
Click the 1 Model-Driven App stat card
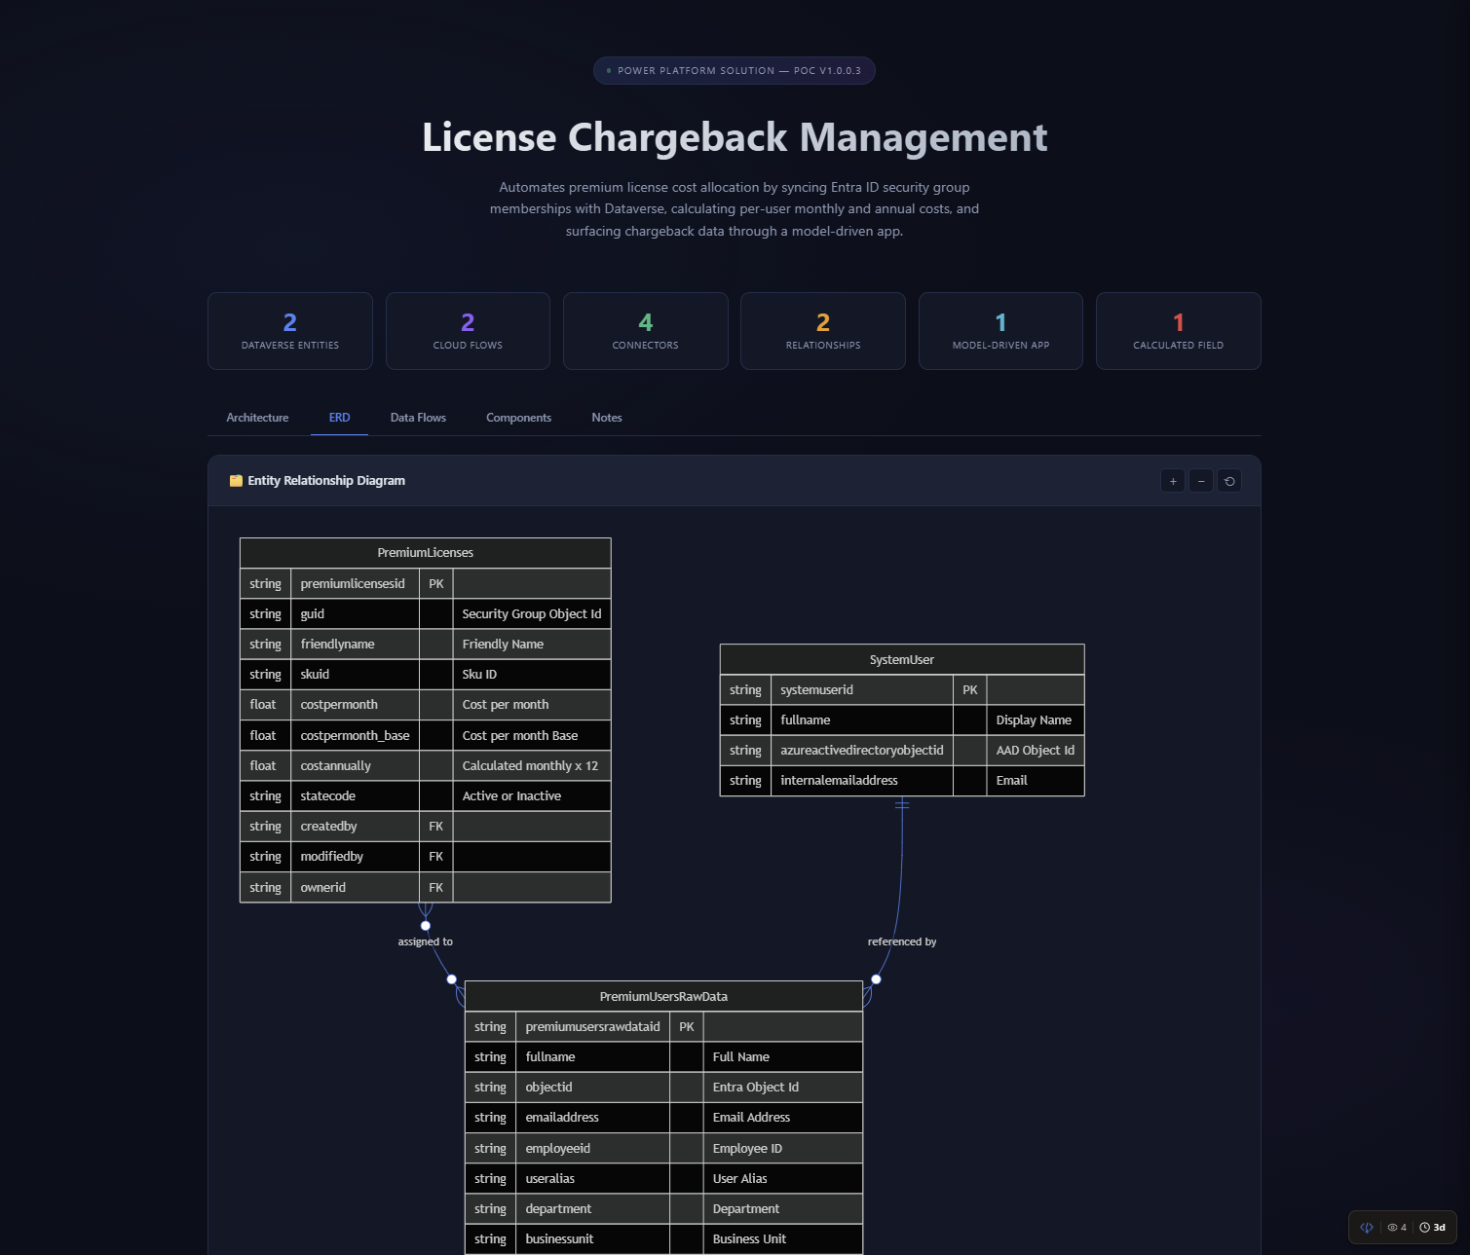coord(1000,330)
